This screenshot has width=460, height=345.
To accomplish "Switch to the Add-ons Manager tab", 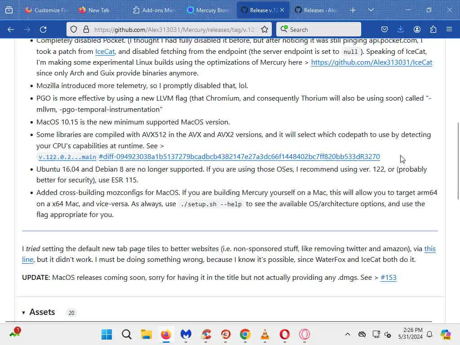I will pos(153,10).
